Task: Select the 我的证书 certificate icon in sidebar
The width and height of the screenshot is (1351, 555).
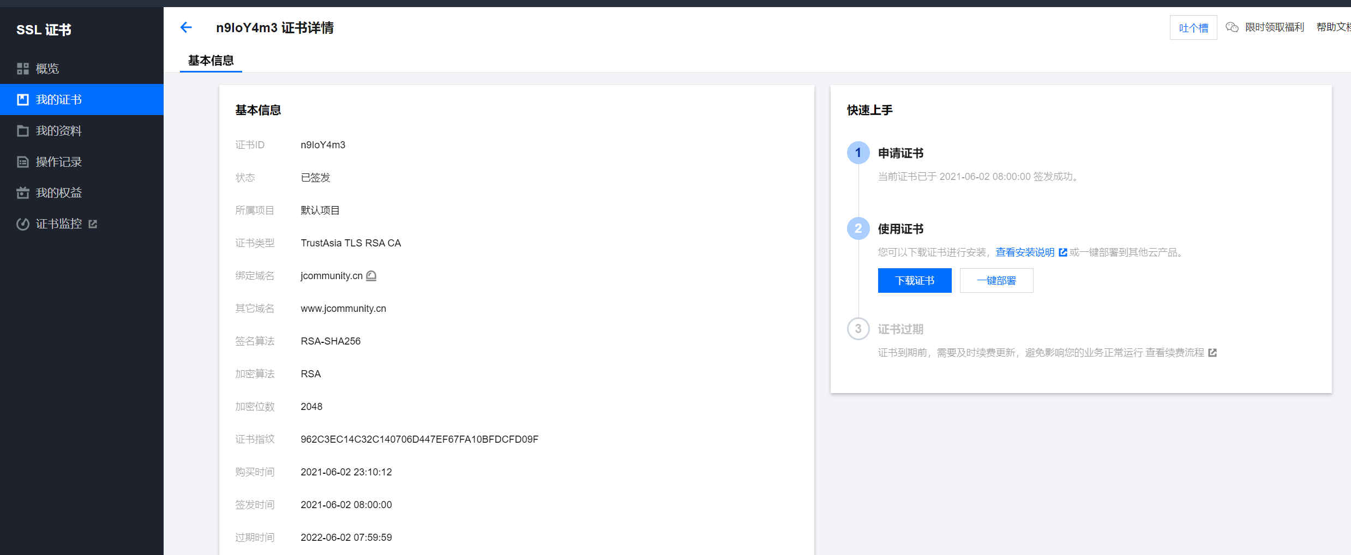Action: [x=22, y=99]
